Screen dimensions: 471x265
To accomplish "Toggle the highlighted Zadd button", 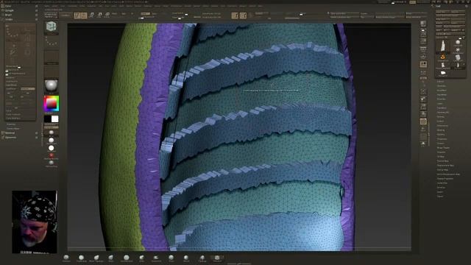I will pos(145,13).
